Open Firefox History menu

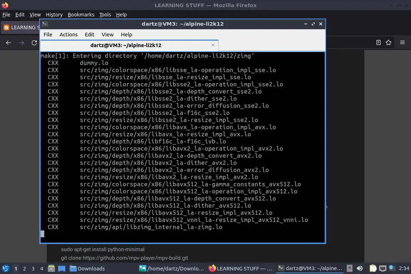click(x=54, y=15)
